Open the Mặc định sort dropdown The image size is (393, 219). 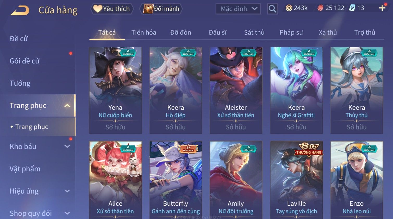click(x=238, y=9)
